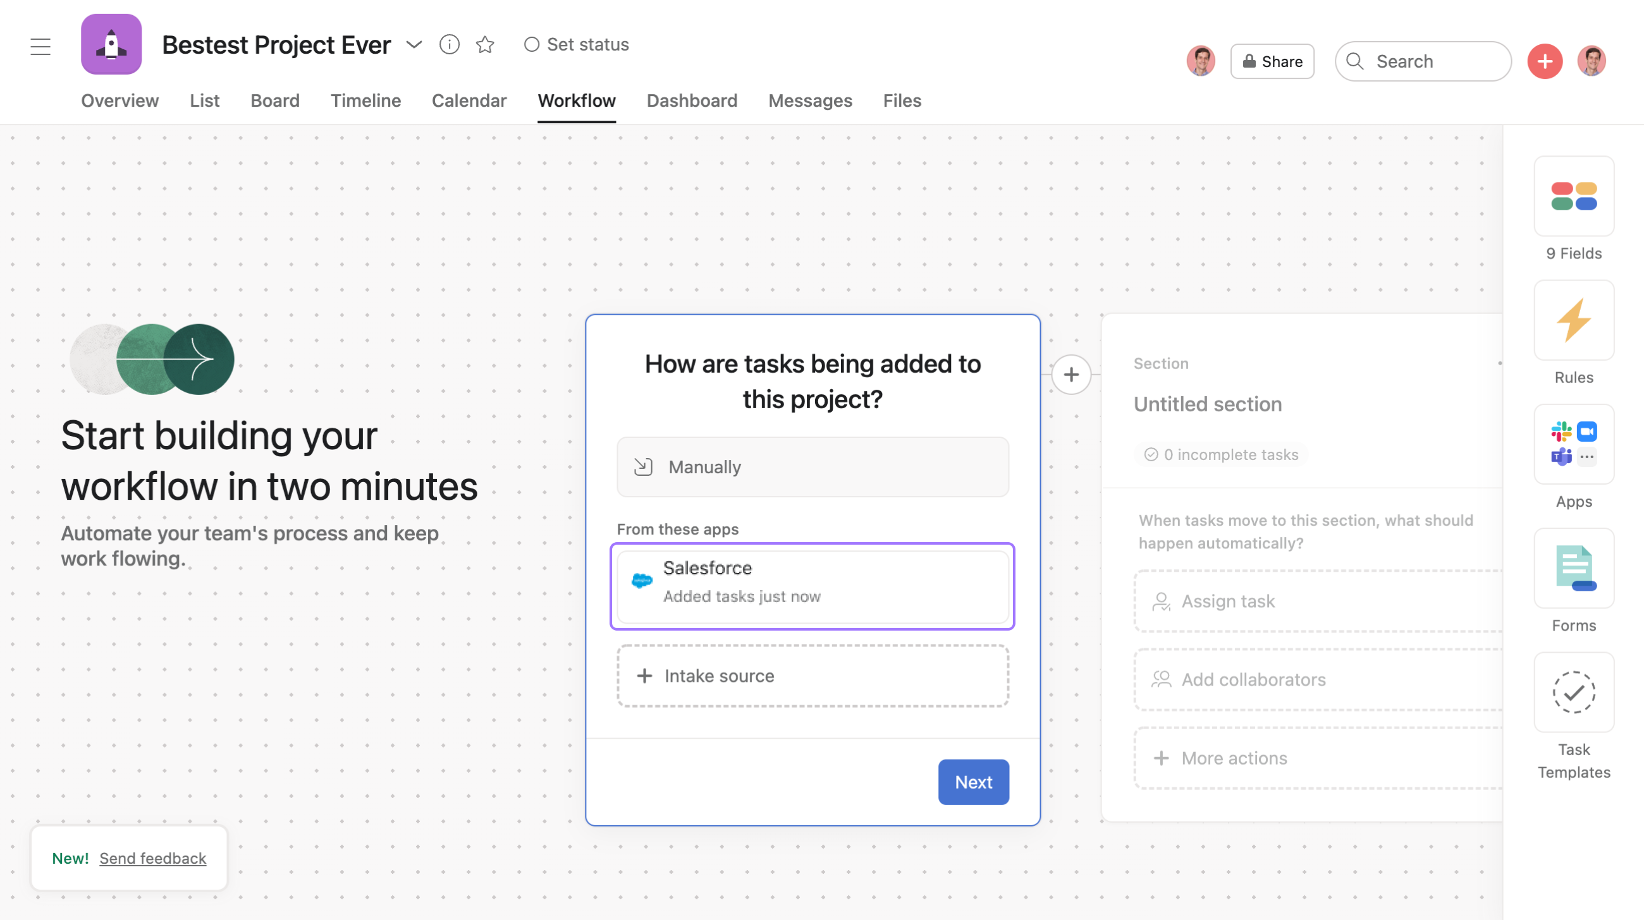
Task: Star the project as favorite
Action: [485, 45]
